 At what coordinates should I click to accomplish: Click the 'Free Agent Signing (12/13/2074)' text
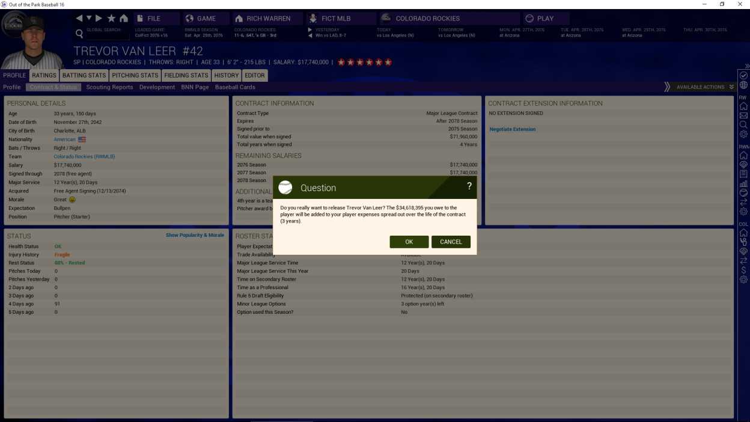(90, 191)
